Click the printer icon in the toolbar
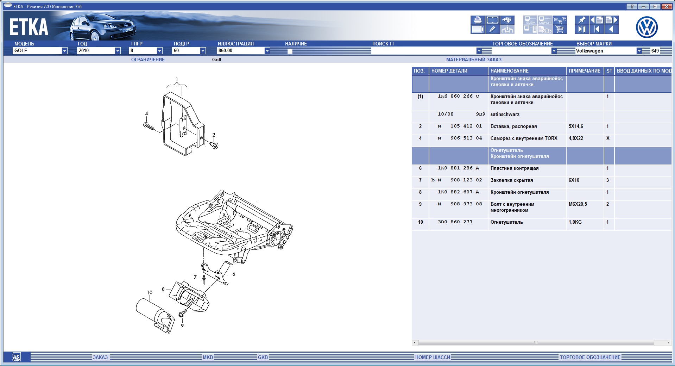675x366 pixels. [478, 20]
